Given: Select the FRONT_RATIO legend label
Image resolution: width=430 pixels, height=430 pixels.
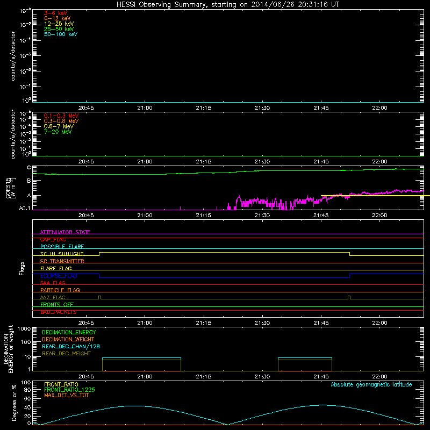Looking at the screenshot, I should pyautogui.click(x=61, y=384).
